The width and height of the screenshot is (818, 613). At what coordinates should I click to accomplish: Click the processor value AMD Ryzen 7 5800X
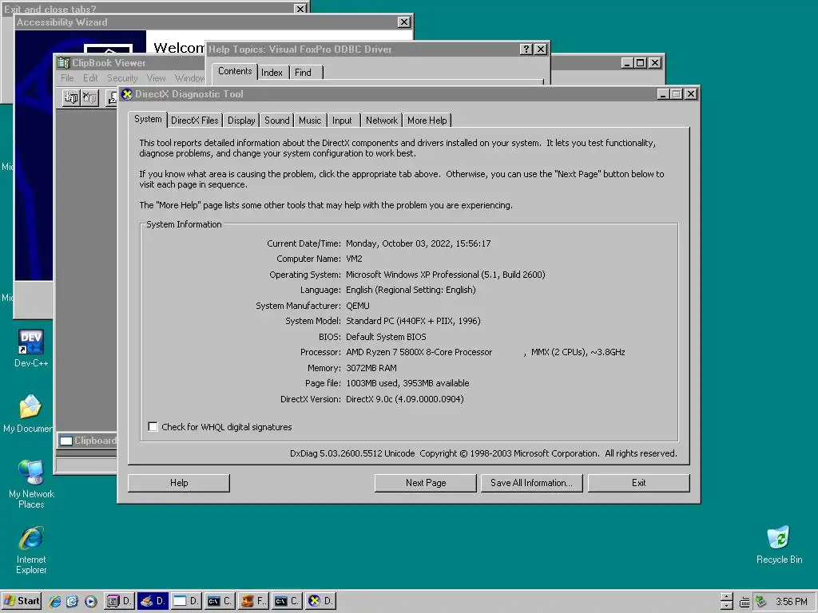[419, 352]
